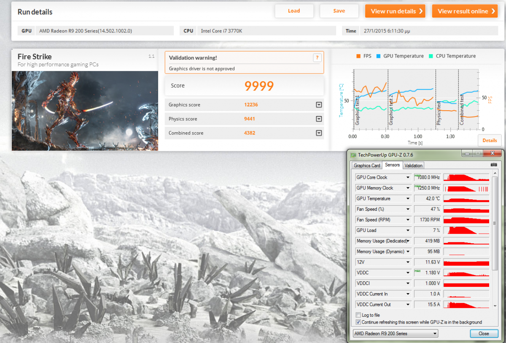506x343 pixels.
Task: Open the validation warning help question mark
Action: 317,58
